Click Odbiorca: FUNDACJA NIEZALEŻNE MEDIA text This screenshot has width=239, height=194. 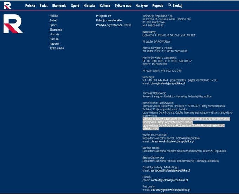point(169,35)
